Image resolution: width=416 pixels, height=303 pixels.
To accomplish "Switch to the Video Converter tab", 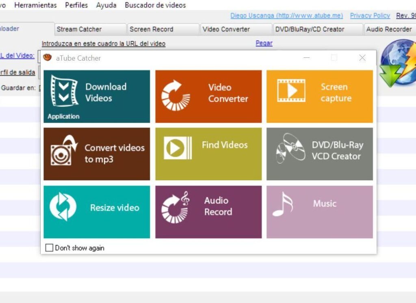I will [236, 29].
